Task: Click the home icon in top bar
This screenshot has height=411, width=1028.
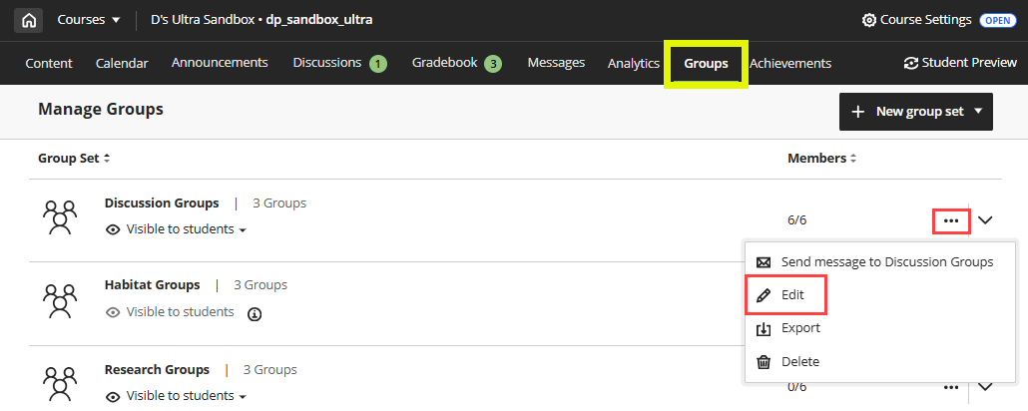Action: click(x=28, y=20)
